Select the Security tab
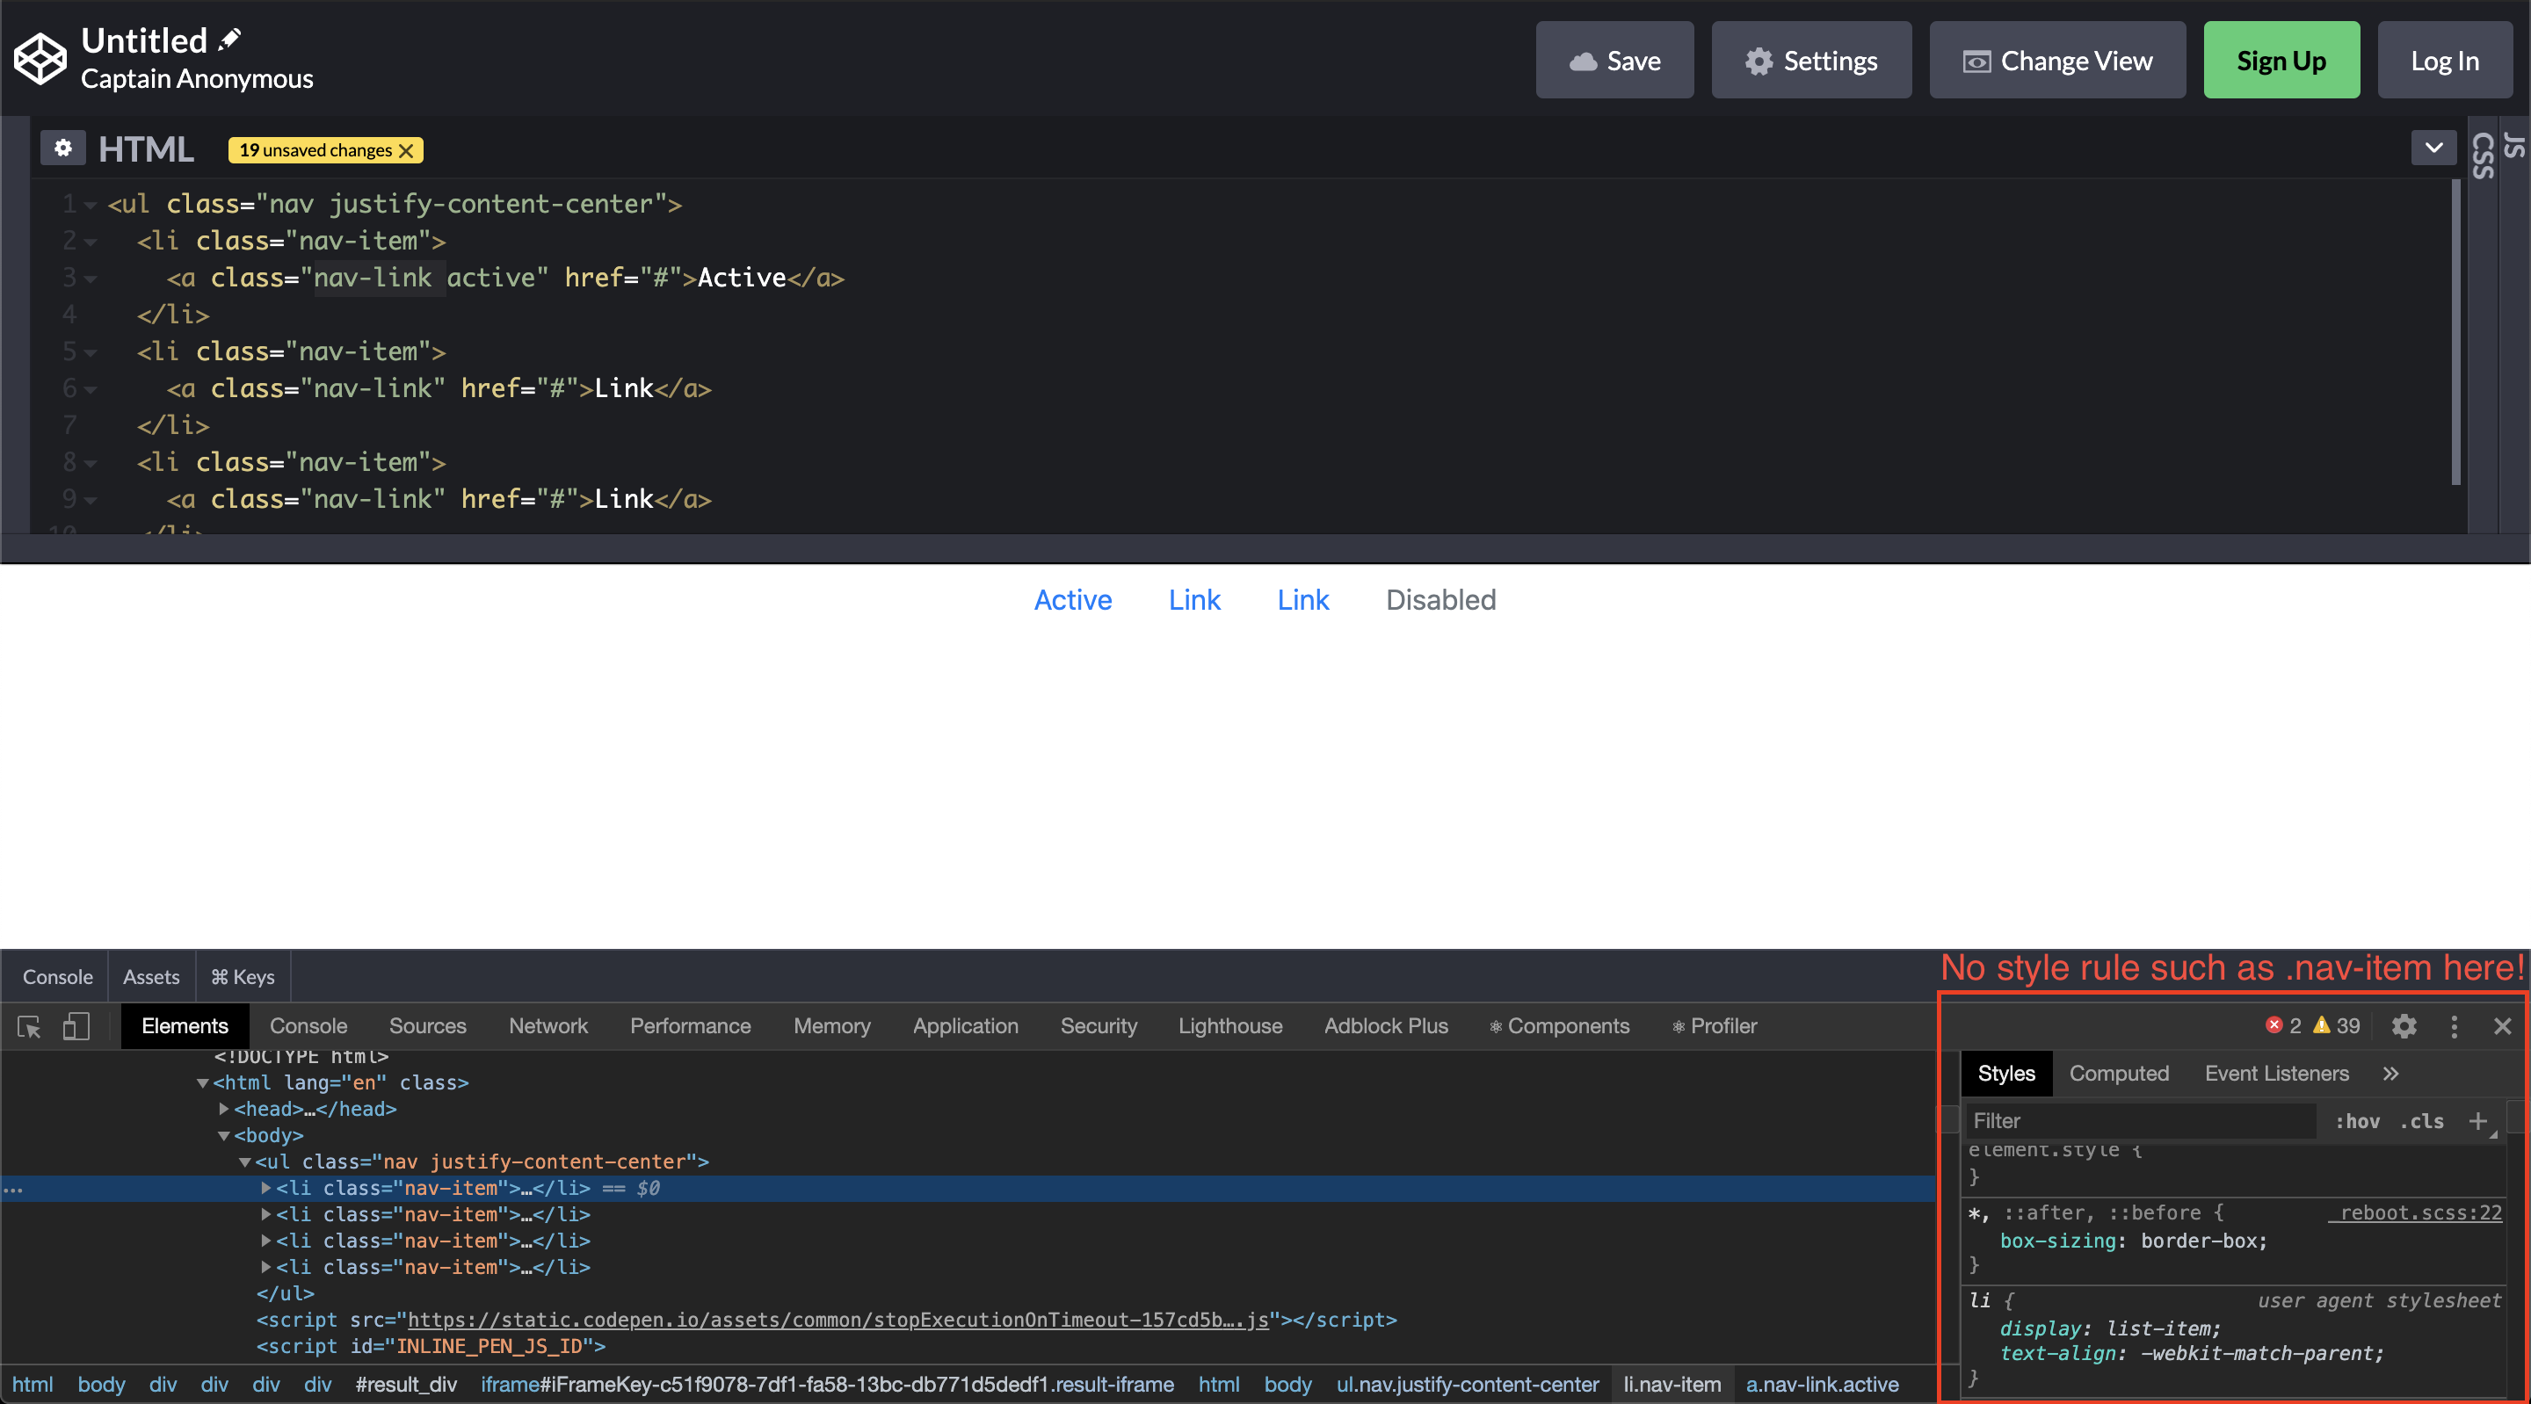Image resolution: width=2531 pixels, height=1404 pixels. point(1099,1025)
